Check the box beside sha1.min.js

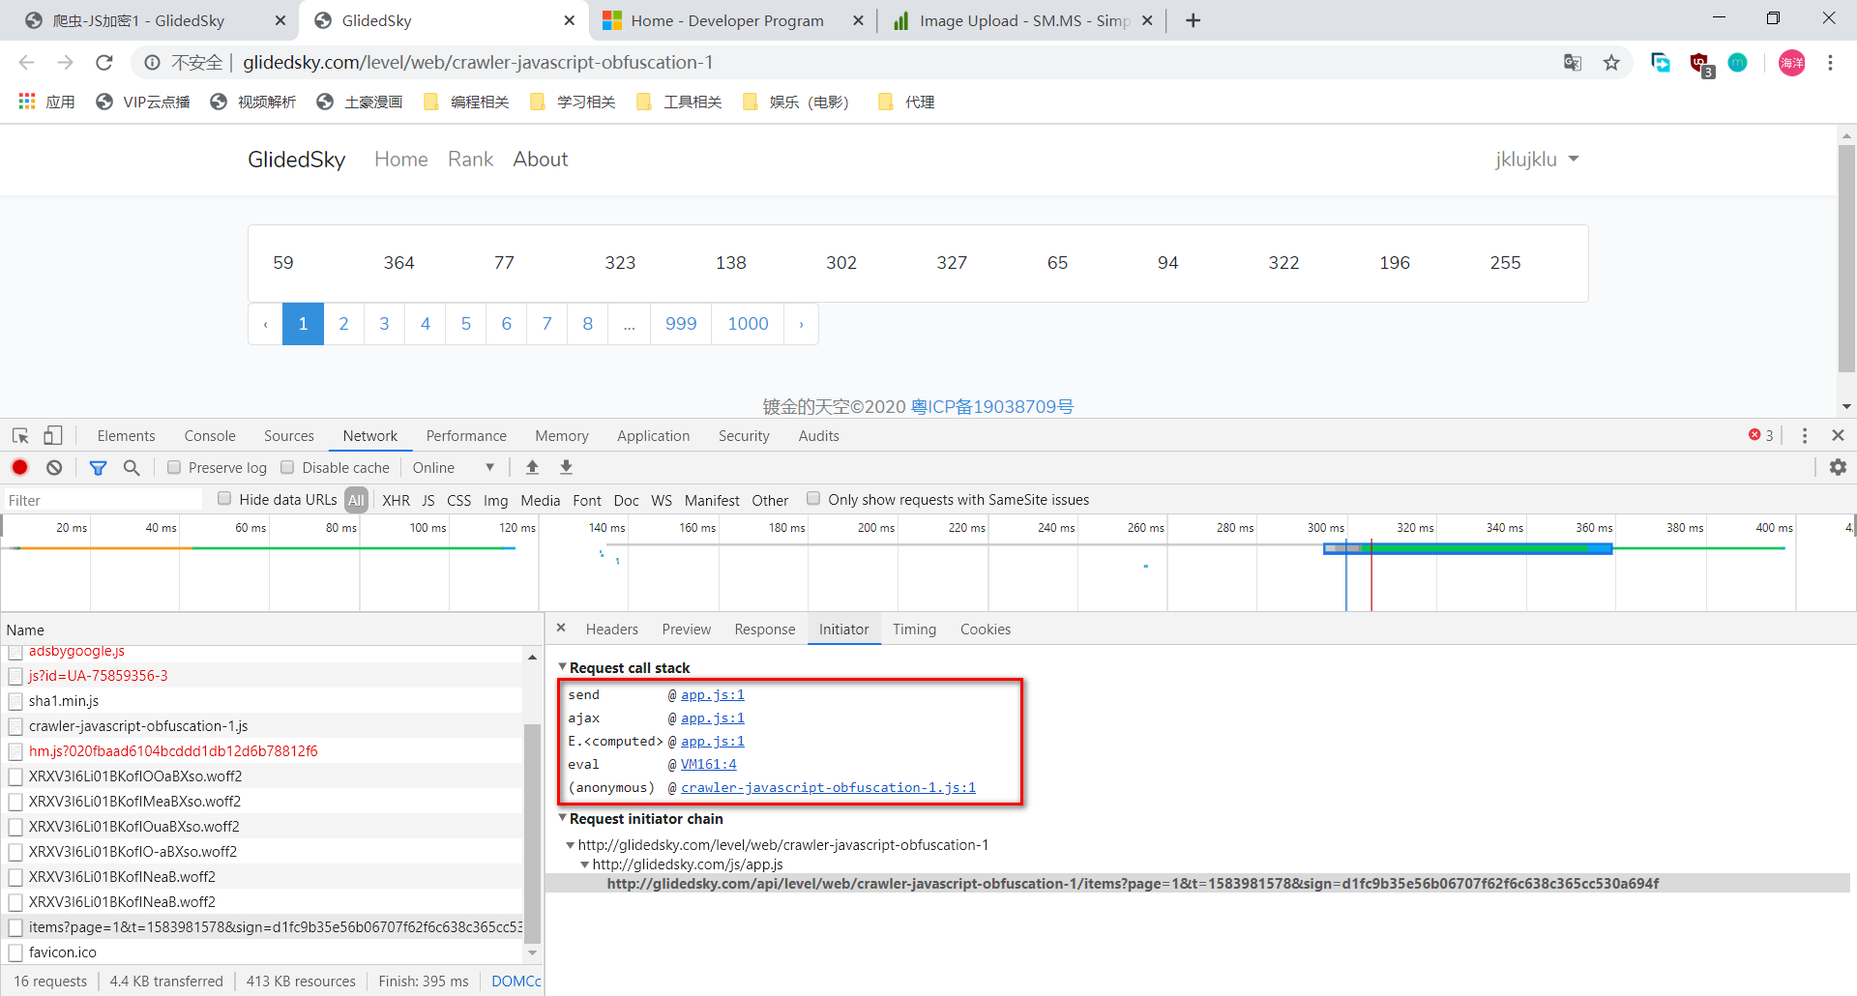click(x=15, y=701)
